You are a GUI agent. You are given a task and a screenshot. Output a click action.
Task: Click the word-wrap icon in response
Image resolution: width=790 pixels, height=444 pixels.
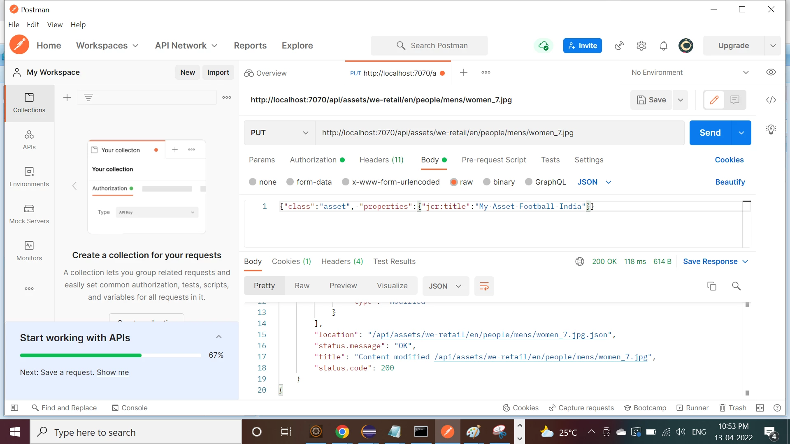[x=484, y=286]
